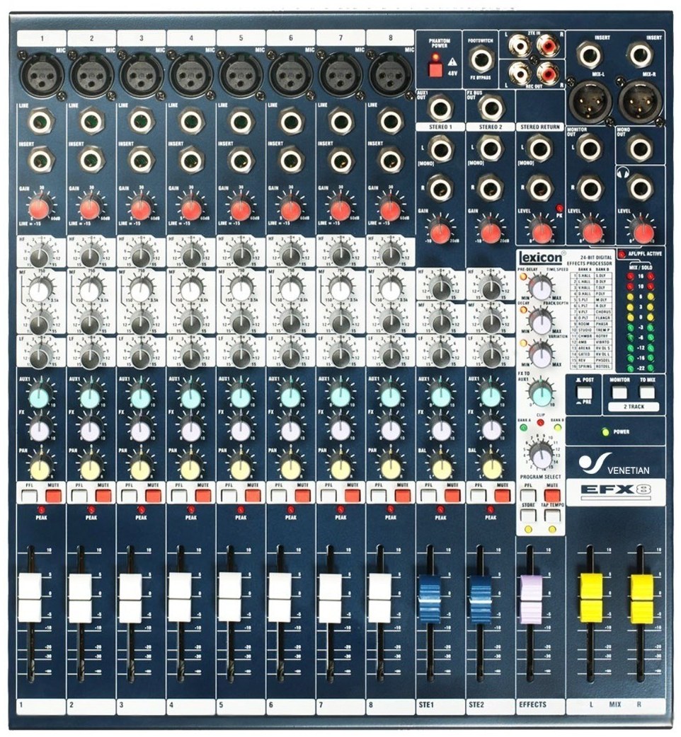Toggle the AUX POST/PRE switch
681x737 pixels.
click(584, 393)
